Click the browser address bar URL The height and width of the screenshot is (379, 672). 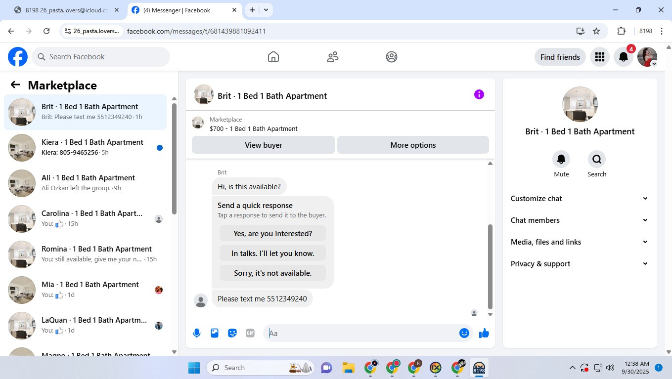click(x=196, y=31)
